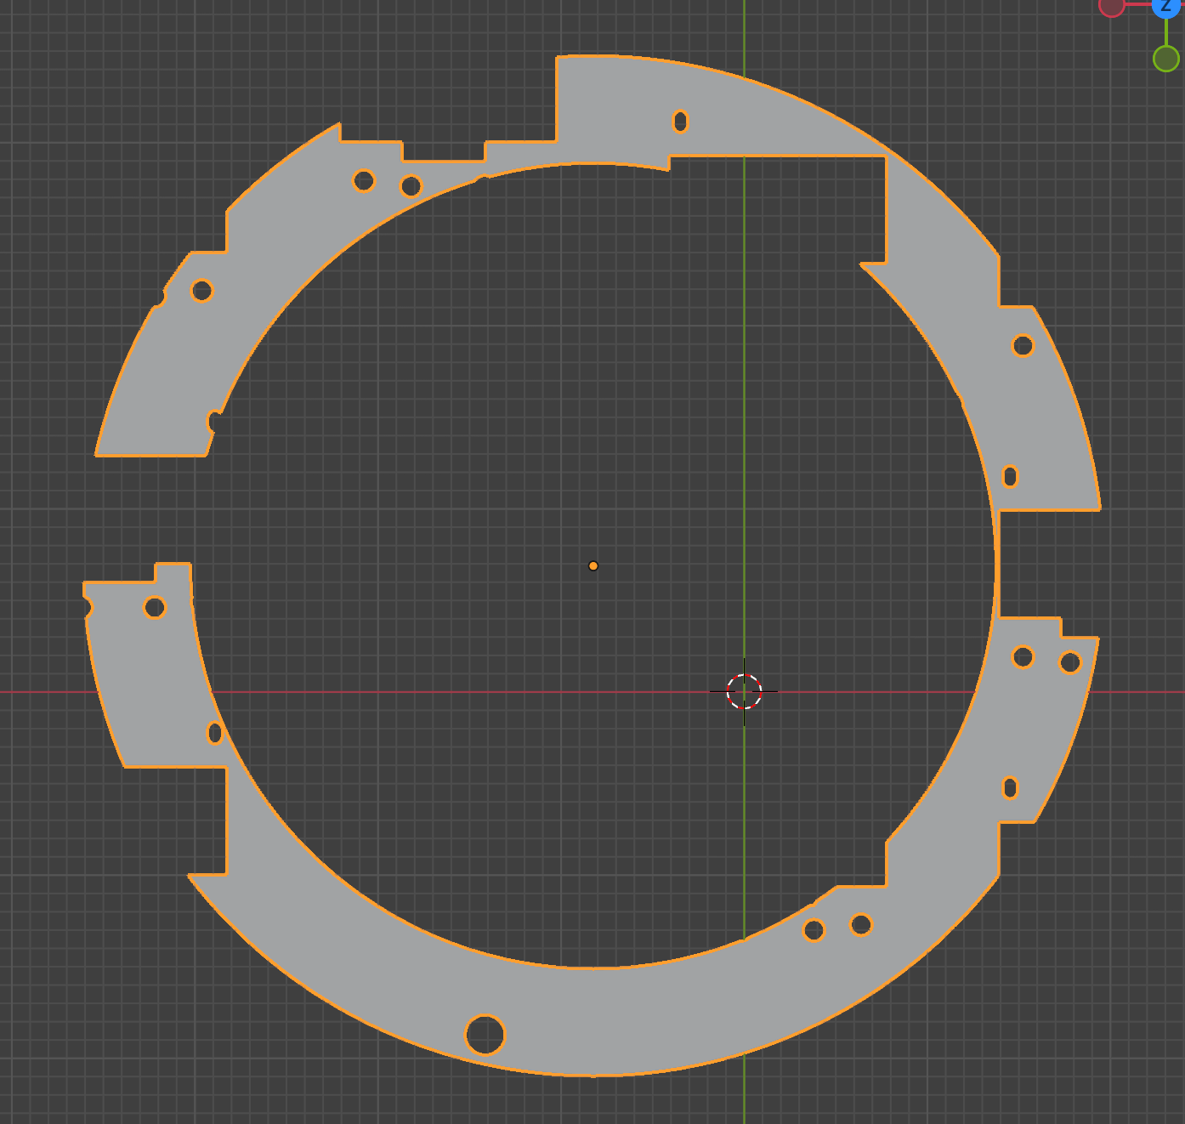Click the red-white dashed 3D cursor
Viewport: 1185px width, 1124px height.
click(x=744, y=691)
